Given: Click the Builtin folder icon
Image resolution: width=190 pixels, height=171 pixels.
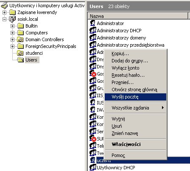Looking at the screenshot, I should coord(21,26).
